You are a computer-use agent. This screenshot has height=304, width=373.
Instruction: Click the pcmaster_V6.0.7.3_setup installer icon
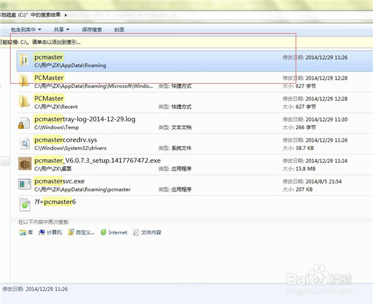point(24,164)
